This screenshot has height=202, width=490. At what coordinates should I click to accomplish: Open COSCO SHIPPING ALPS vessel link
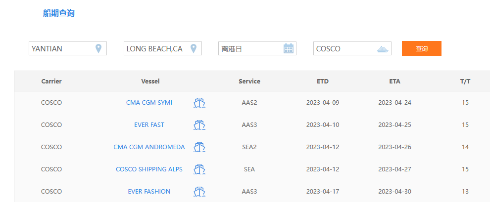pos(149,169)
